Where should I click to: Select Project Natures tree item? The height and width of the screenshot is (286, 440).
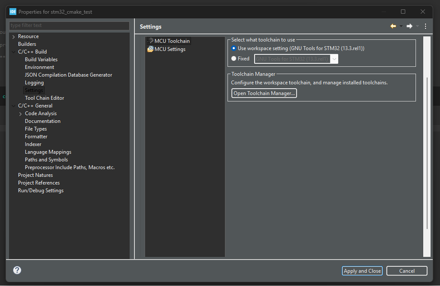point(35,175)
